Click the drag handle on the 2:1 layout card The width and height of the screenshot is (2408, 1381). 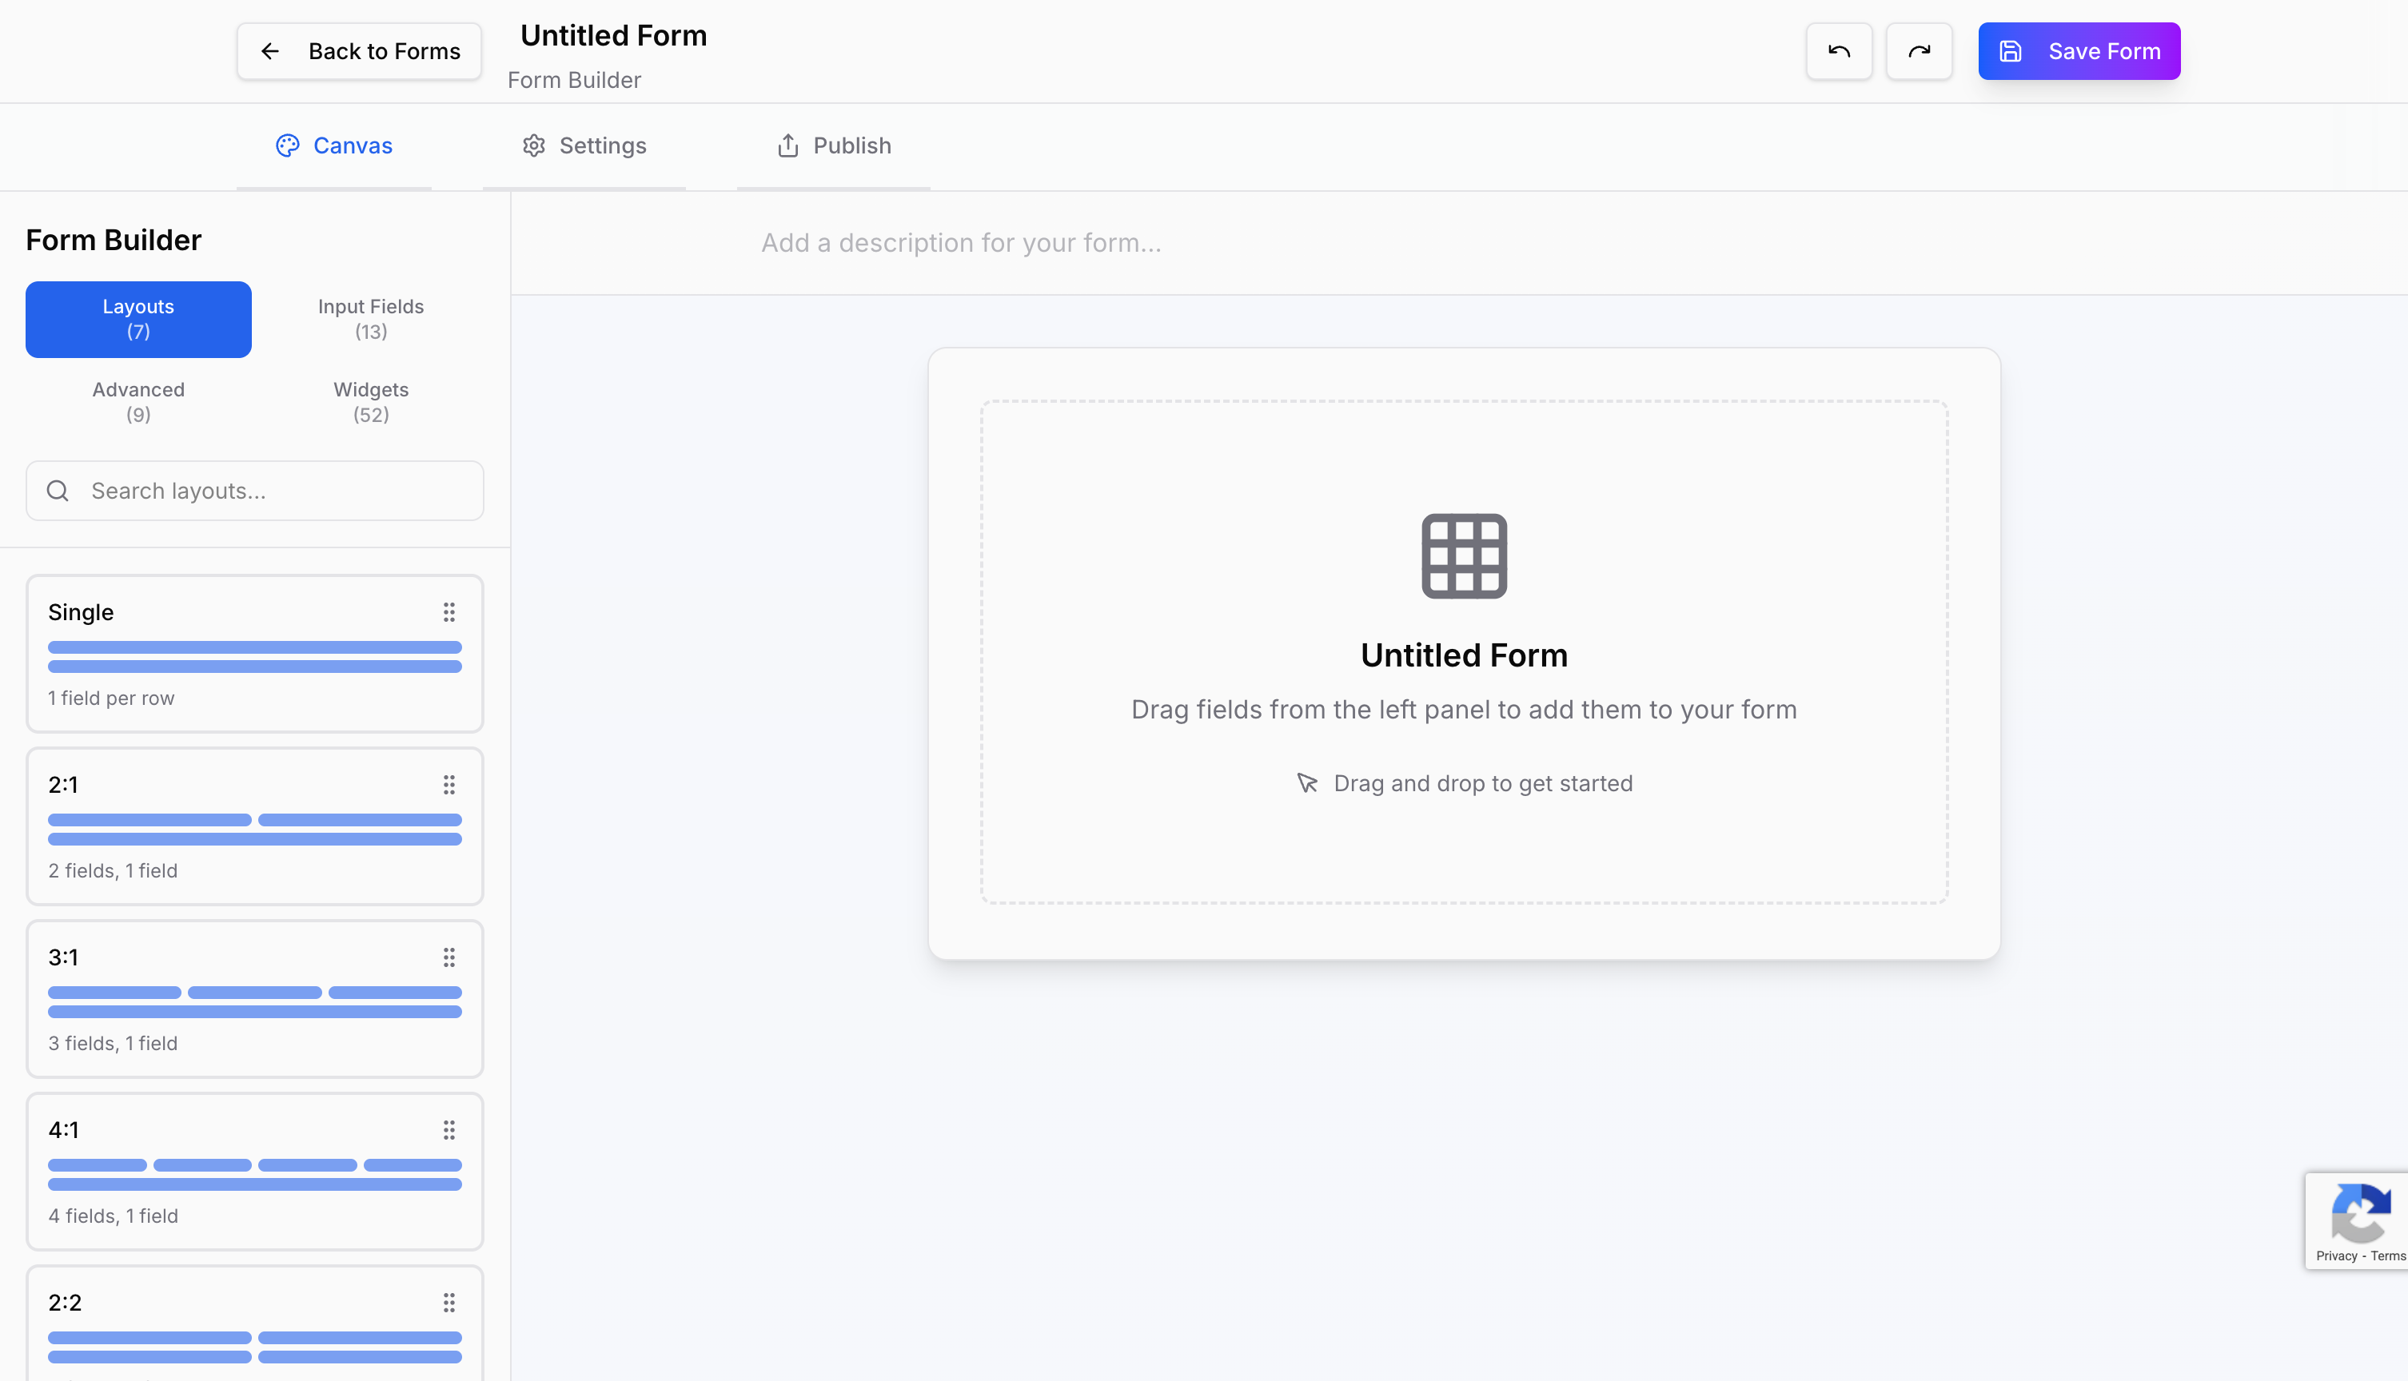point(449,784)
